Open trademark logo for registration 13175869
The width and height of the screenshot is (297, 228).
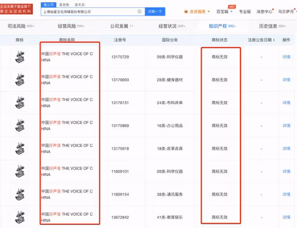pos(20,125)
